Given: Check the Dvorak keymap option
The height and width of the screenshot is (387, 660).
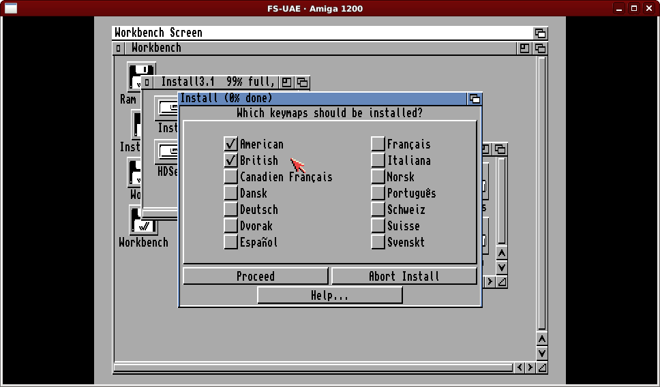Looking at the screenshot, I should [230, 226].
